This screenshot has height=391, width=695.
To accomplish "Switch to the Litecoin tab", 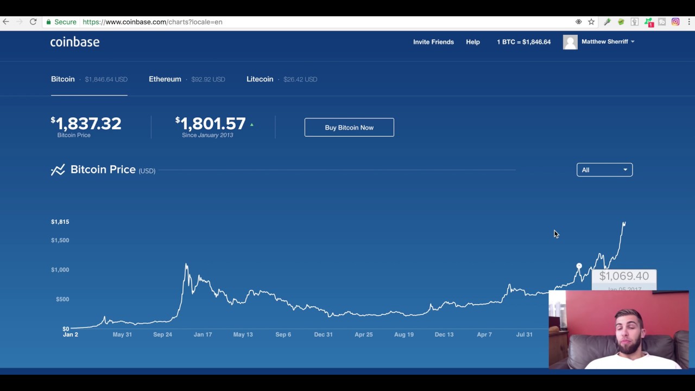I will (x=282, y=79).
